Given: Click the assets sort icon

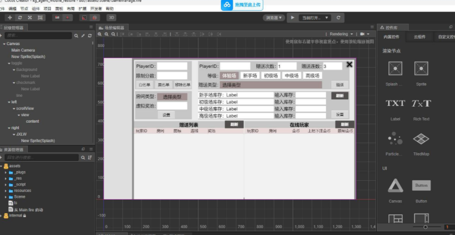Looking at the screenshot, I should coord(90,157).
